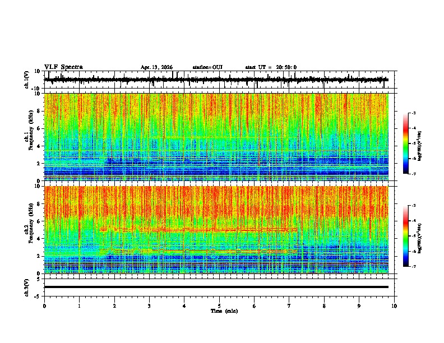Select the "start UT = 20:50:0" header text

[x=271, y=67]
